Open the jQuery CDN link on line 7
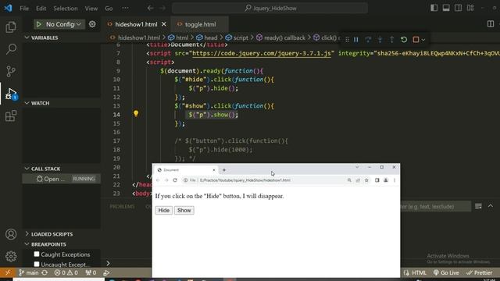 [262, 53]
